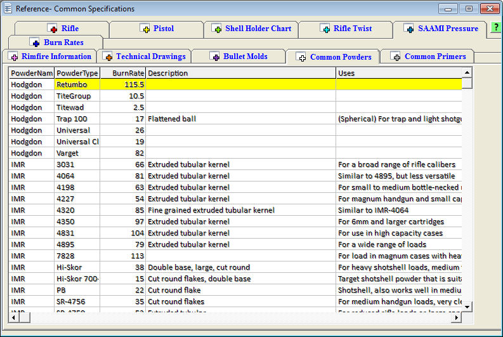Open the Pistol tab
Image resolution: width=503 pixels, height=337 pixels.
click(157, 29)
